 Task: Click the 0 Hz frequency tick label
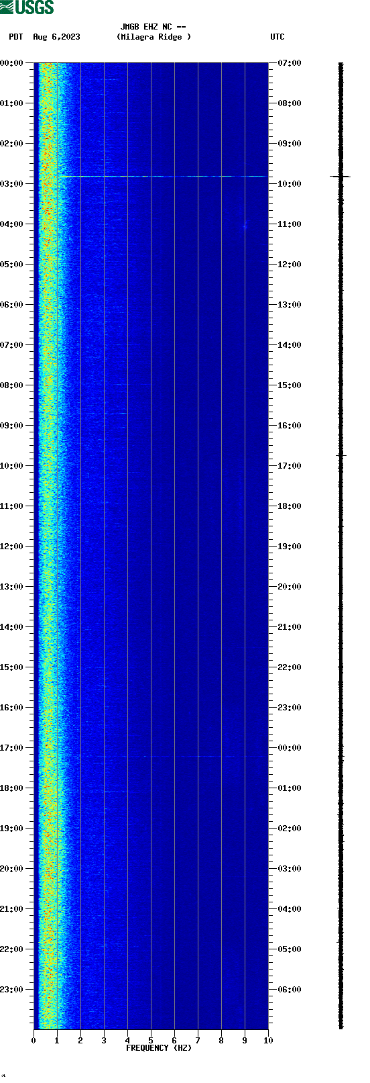(x=34, y=1041)
